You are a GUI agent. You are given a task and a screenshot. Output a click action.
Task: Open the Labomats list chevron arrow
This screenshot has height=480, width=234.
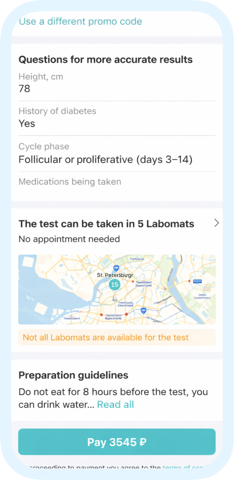pyautogui.click(x=216, y=223)
